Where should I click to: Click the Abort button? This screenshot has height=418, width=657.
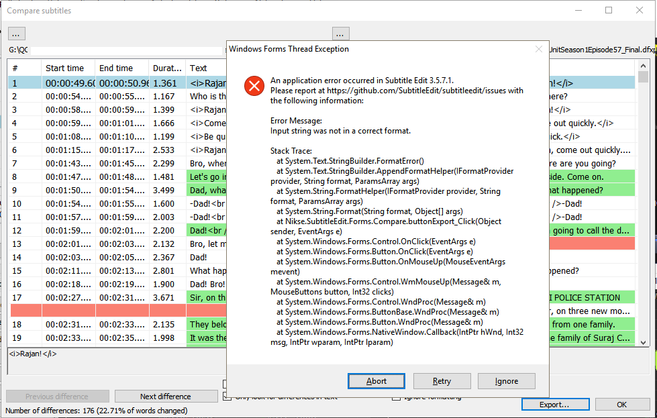(376, 380)
